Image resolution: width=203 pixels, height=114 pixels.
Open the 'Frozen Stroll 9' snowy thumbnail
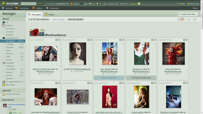[x=78, y=97]
